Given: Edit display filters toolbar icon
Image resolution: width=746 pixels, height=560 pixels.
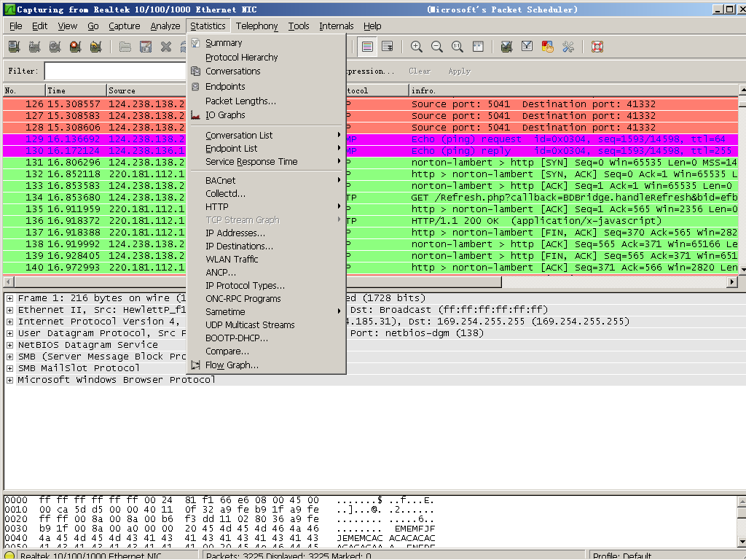Looking at the screenshot, I should tap(527, 47).
